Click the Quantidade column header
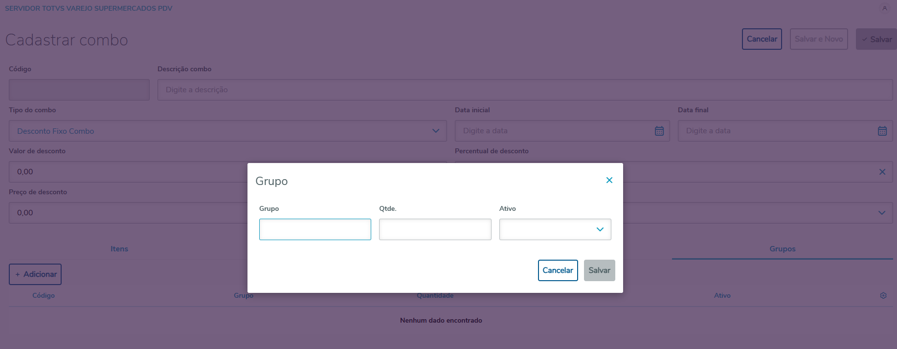Screen dimensions: 897x349 435,295
